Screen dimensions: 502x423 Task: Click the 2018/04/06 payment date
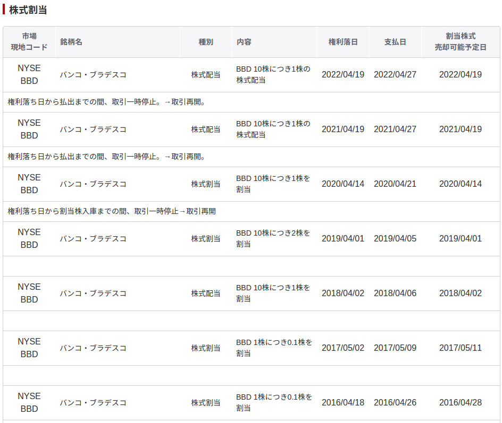tap(395, 293)
